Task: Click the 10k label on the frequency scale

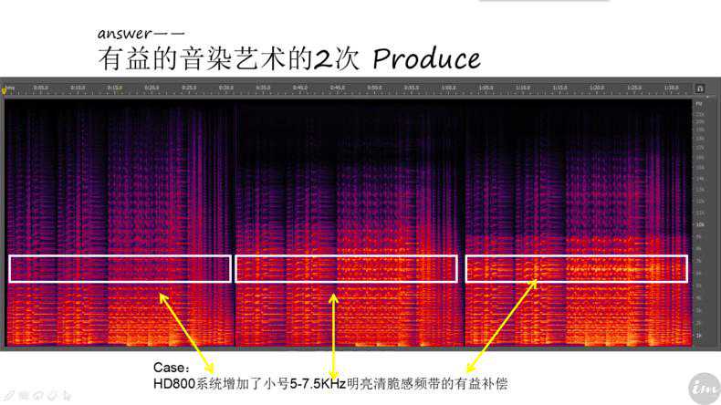Action: (699, 224)
